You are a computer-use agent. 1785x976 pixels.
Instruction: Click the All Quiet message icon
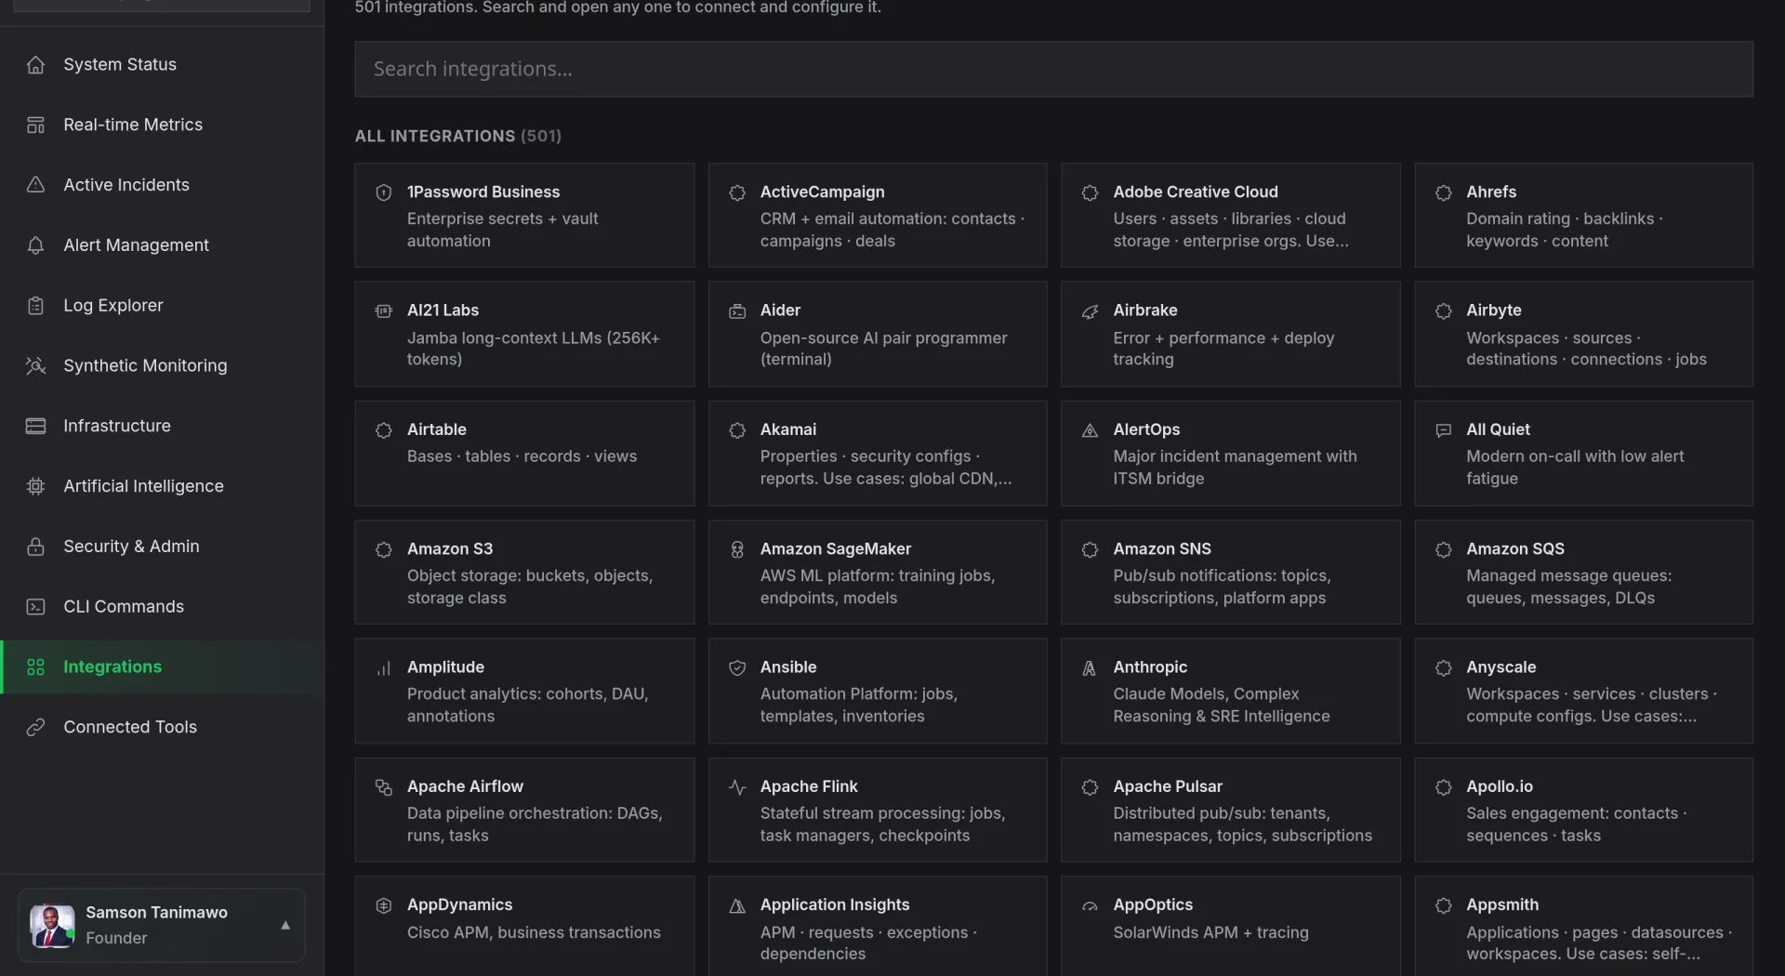coord(1443,430)
